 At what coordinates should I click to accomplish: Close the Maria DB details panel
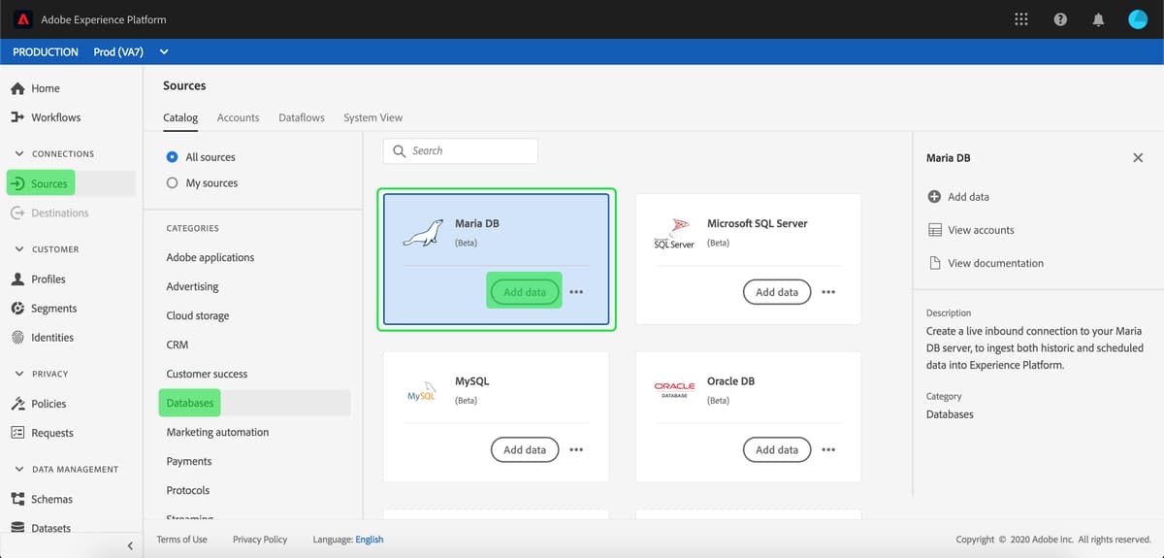pos(1138,157)
